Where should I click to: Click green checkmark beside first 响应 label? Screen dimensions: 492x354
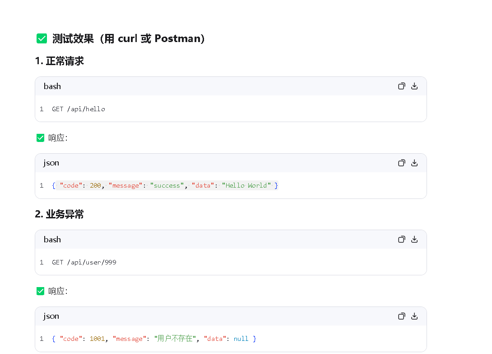(x=41, y=138)
